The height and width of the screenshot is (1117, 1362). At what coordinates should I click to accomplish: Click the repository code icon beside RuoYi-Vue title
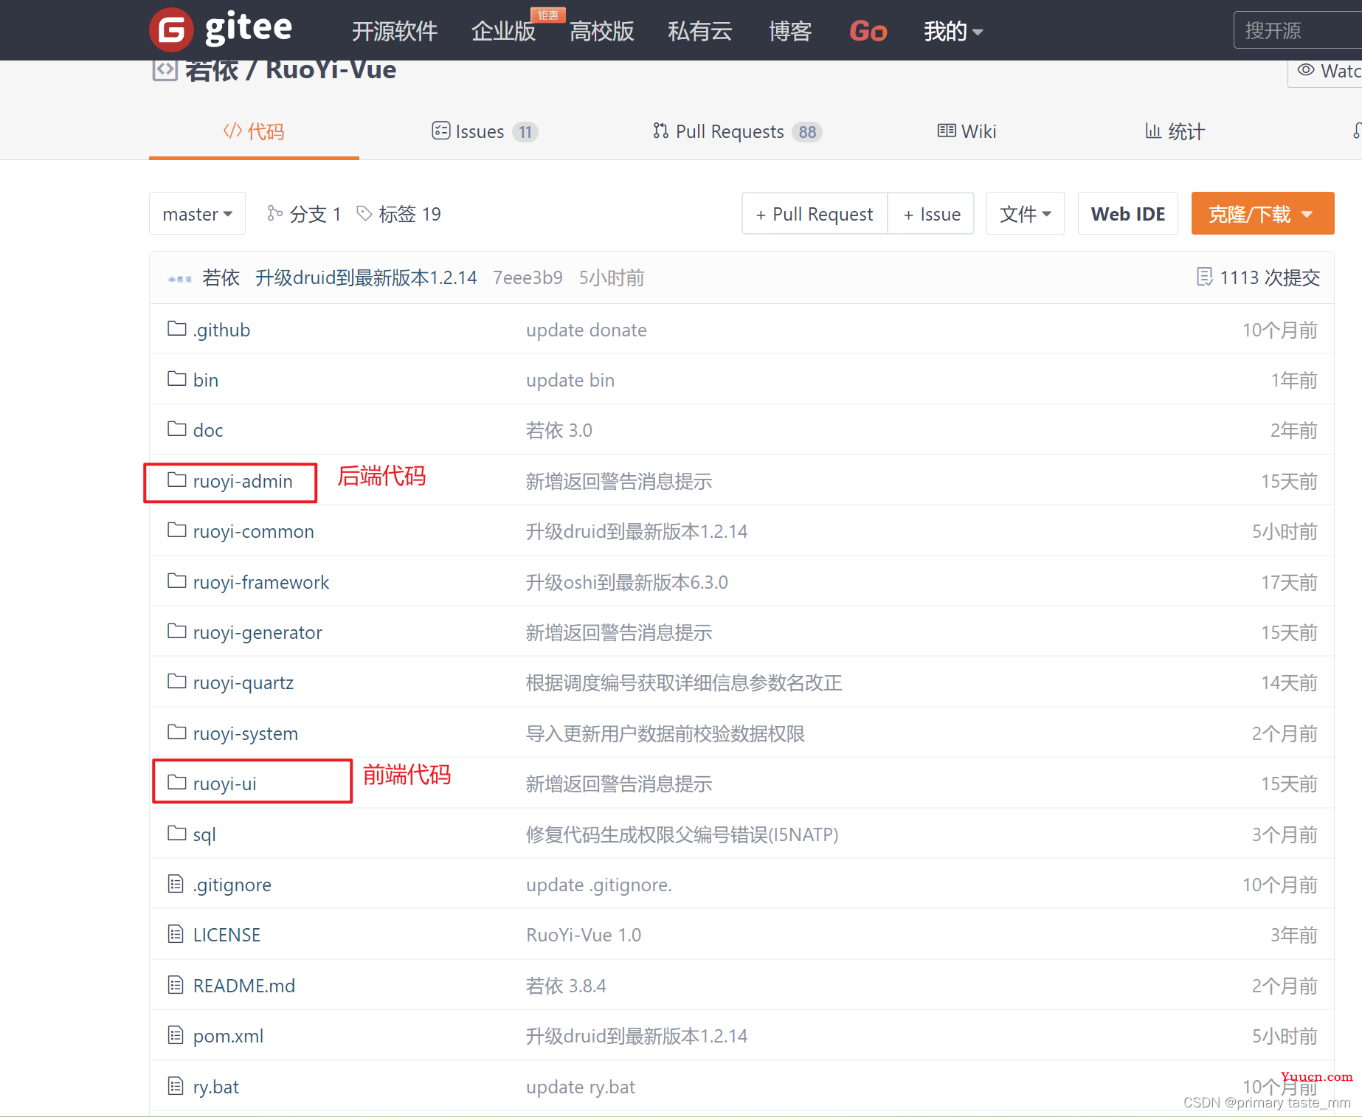(x=165, y=70)
